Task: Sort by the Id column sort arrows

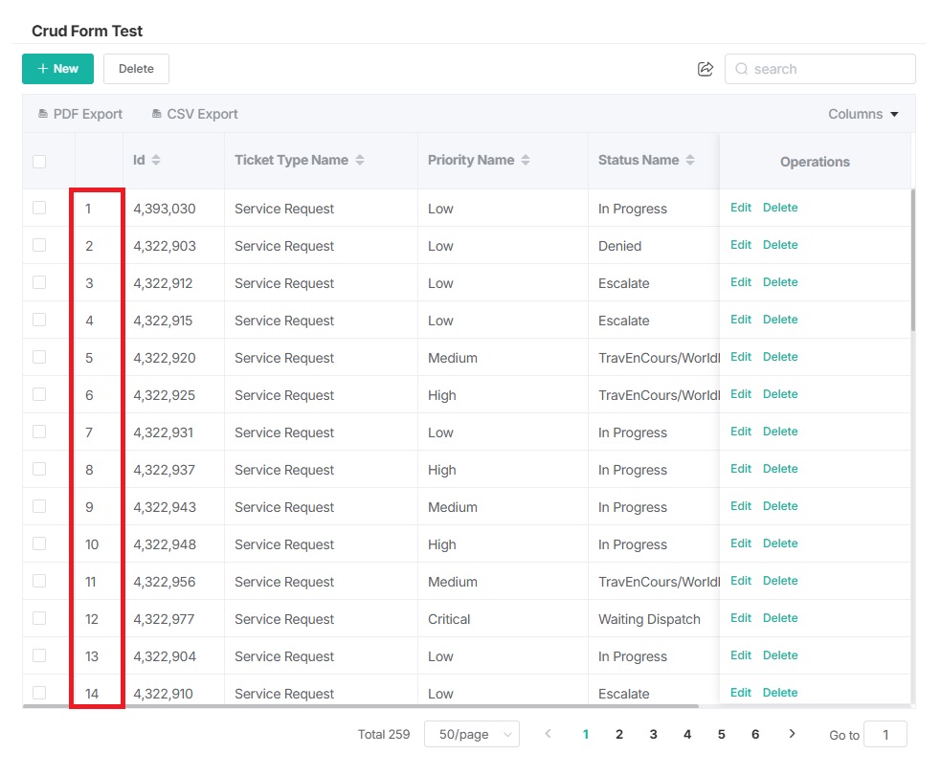Action: coord(156,161)
